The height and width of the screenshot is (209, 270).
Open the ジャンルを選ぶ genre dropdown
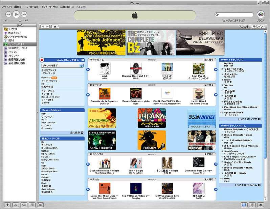(x=62, y=65)
